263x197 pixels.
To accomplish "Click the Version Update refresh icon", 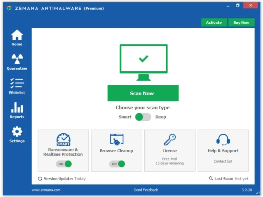I will coord(40,179).
